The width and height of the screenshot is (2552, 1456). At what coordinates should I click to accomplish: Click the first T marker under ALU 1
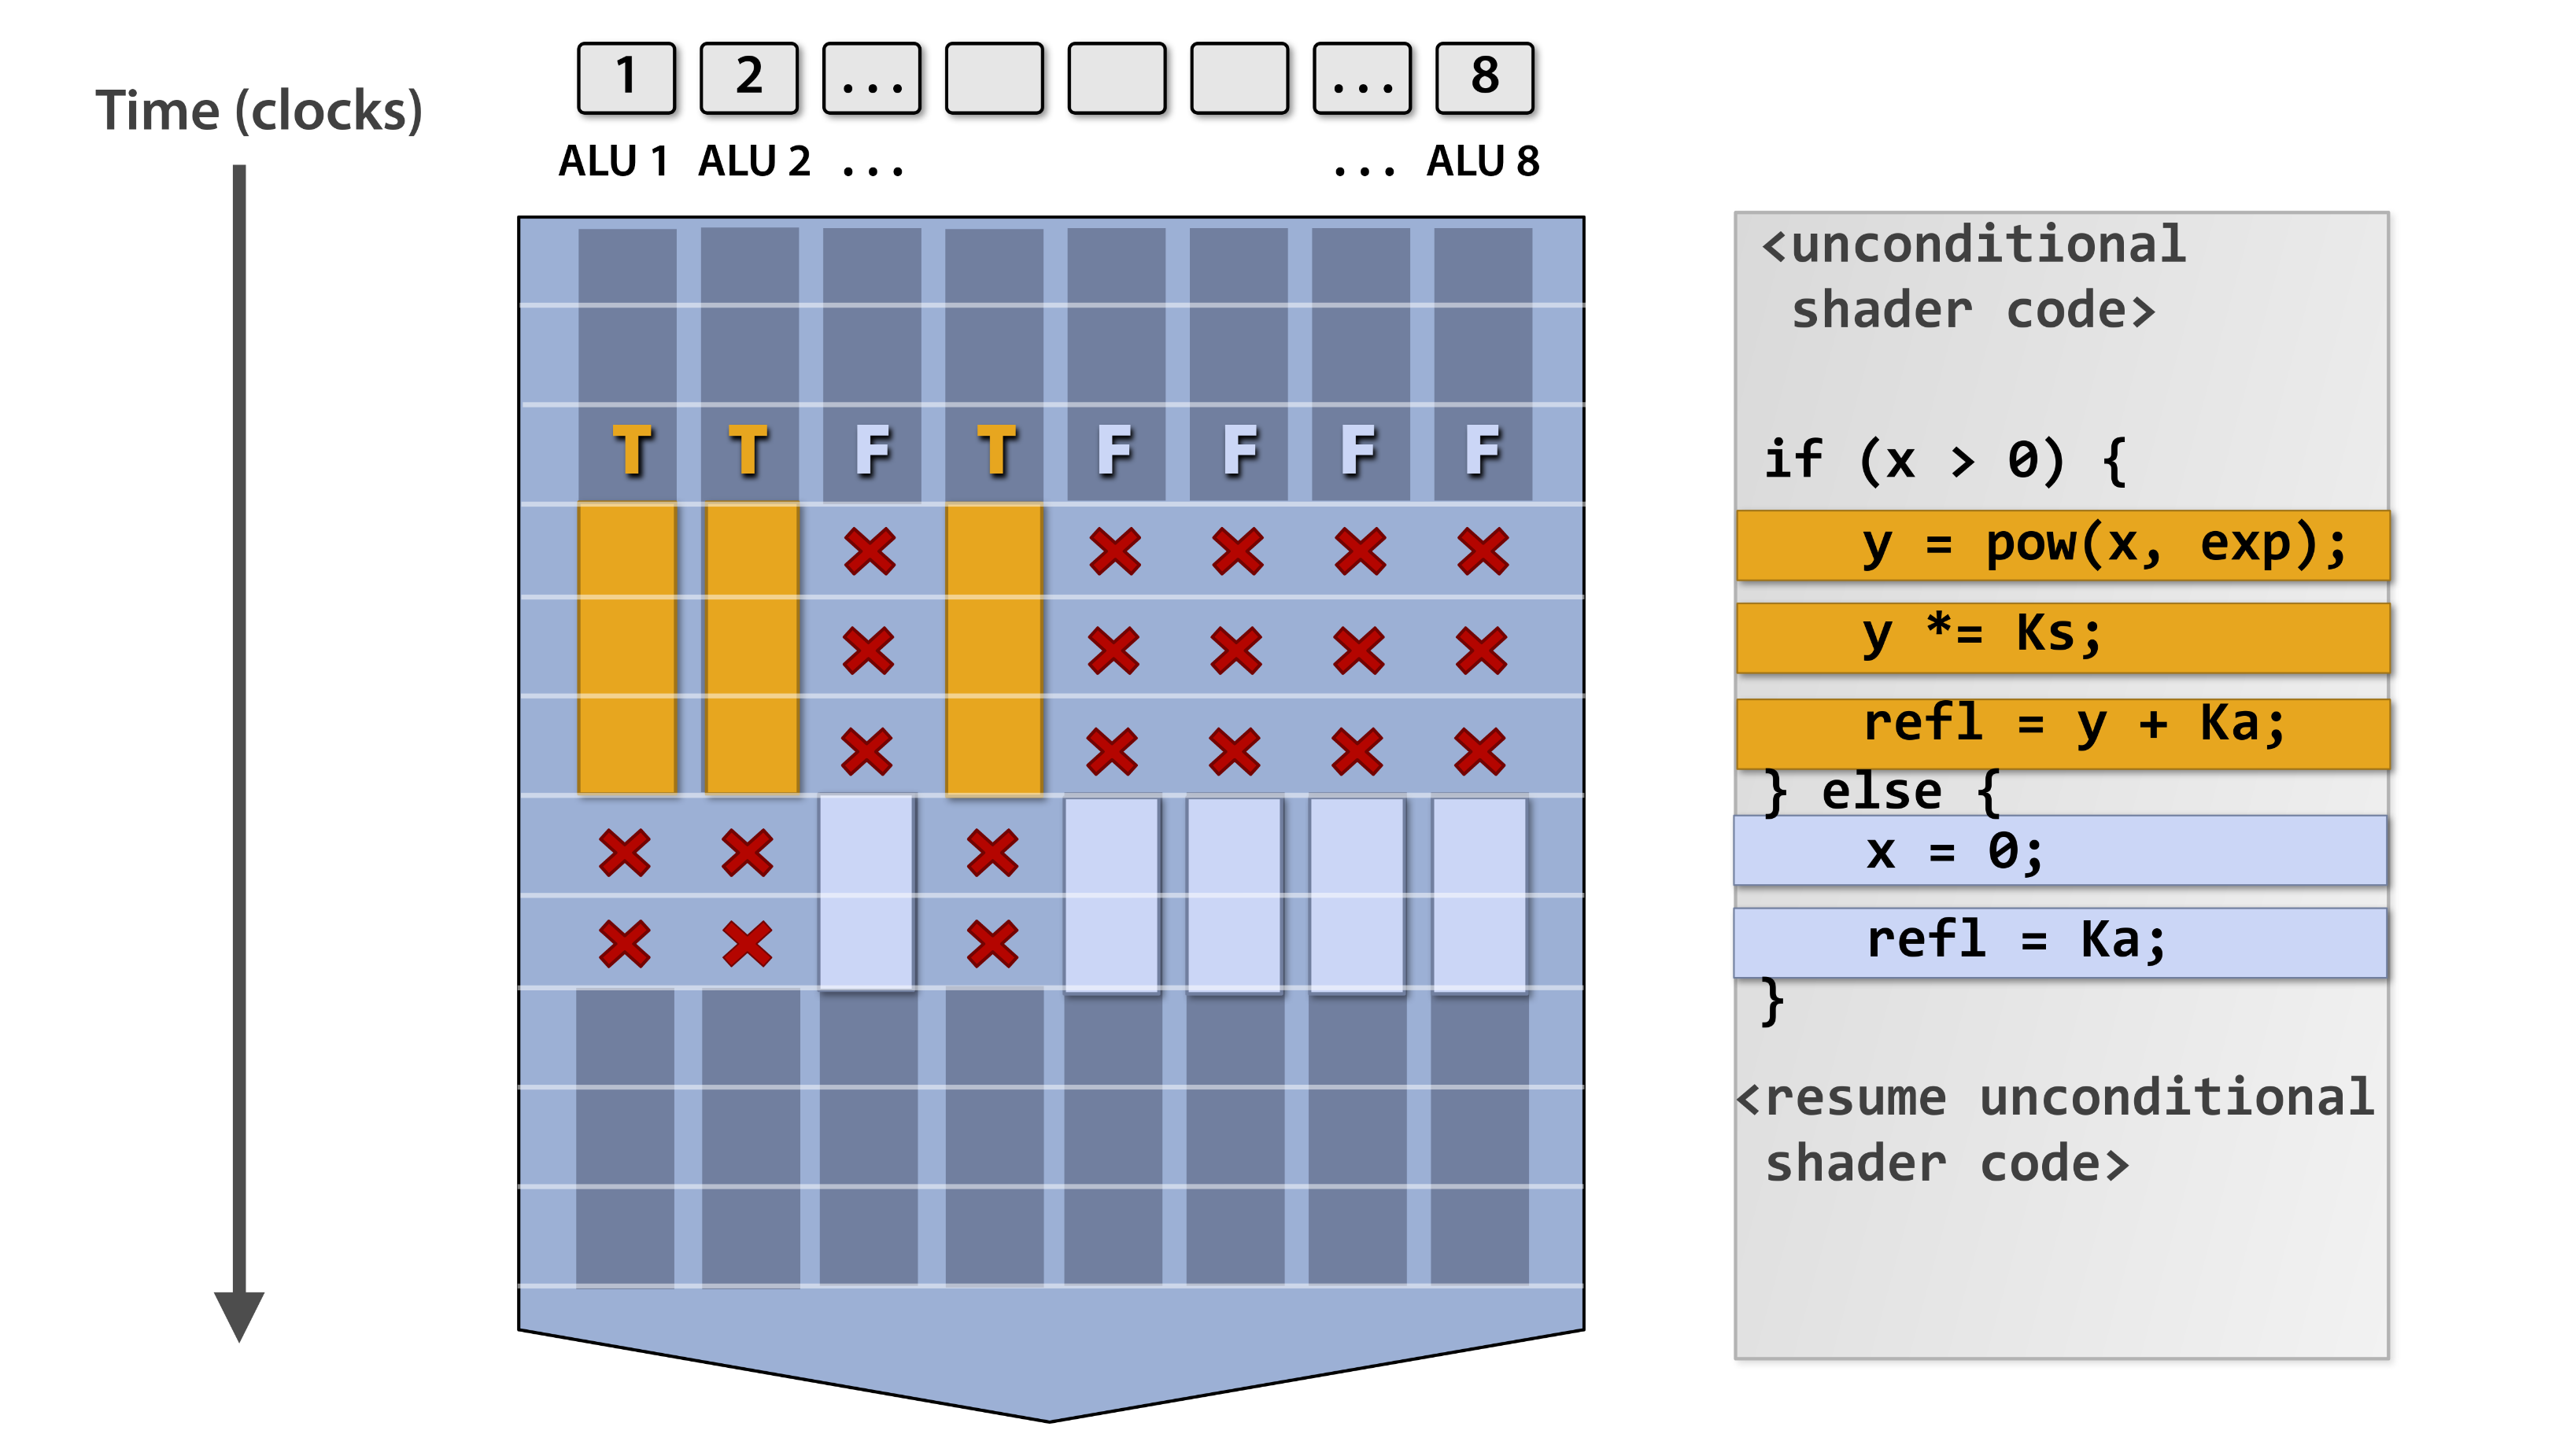tap(632, 450)
